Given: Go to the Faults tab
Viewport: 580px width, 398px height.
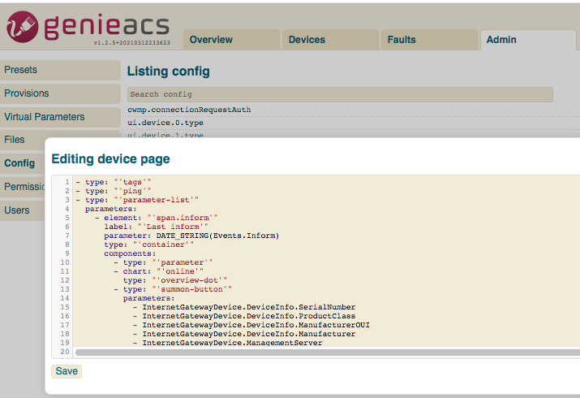Looking at the screenshot, I should [x=402, y=40].
